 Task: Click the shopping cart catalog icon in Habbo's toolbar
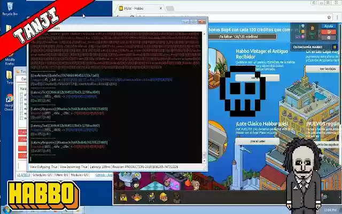151,197
